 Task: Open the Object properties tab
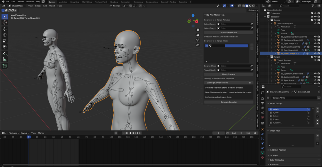pos(262,129)
